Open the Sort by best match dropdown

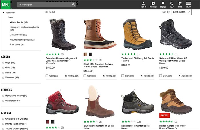click(181, 12)
